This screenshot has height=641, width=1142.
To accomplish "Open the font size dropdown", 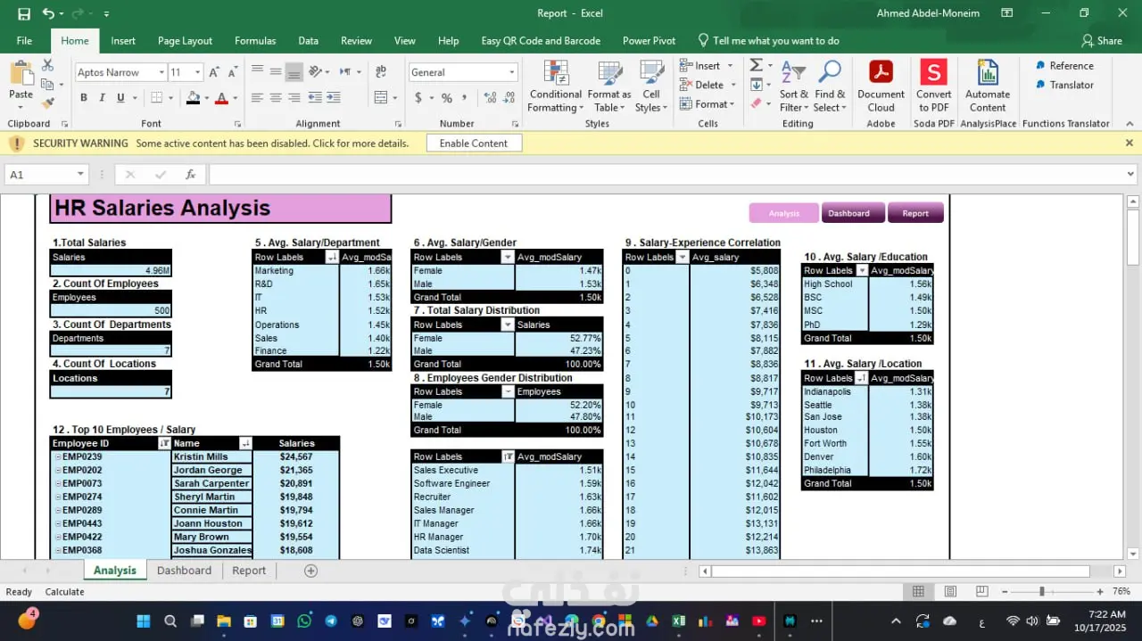I will pyautogui.click(x=198, y=72).
